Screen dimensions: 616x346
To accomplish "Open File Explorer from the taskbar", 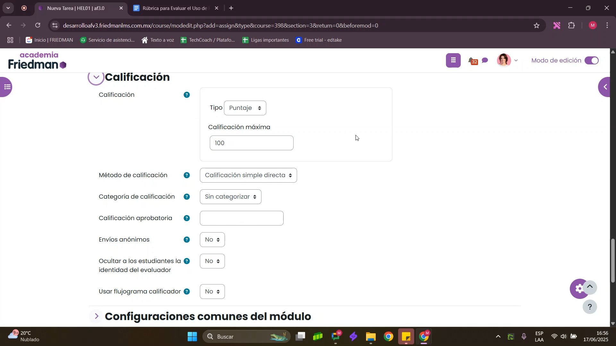I will [371, 337].
